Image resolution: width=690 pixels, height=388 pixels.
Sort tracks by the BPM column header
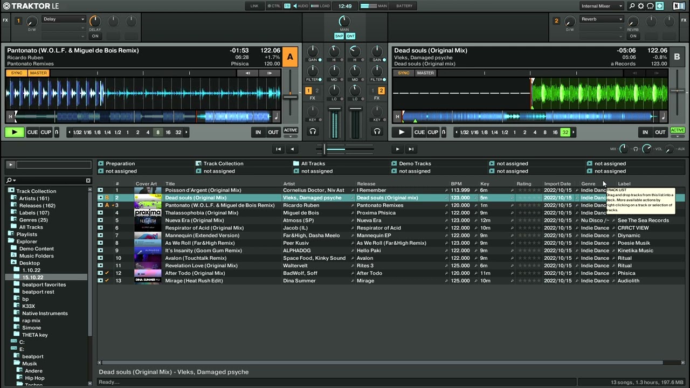click(456, 184)
